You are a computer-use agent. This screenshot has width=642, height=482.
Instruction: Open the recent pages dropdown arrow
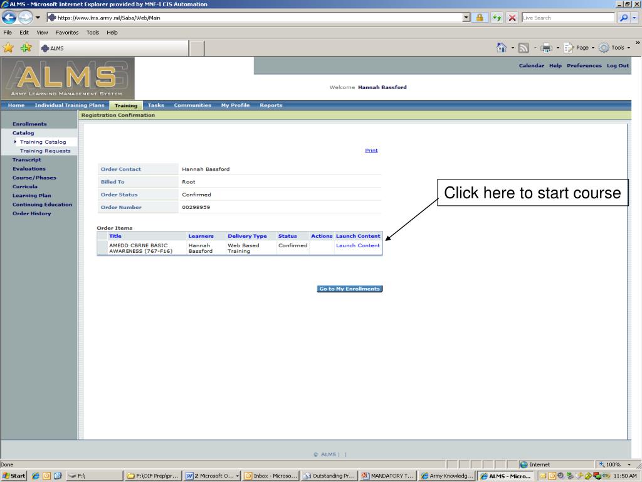[x=38, y=18]
